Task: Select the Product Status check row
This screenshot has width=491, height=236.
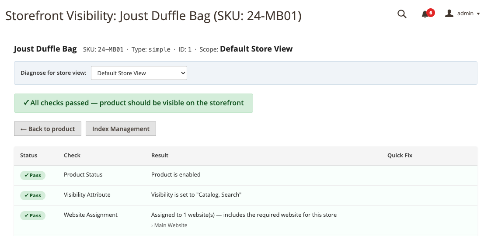Action: pos(246,175)
